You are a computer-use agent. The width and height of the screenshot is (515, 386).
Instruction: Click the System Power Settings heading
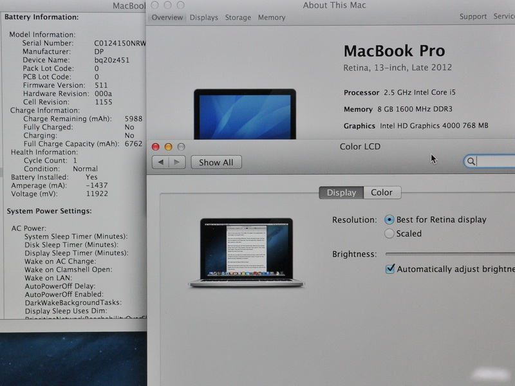pos(50,211)
